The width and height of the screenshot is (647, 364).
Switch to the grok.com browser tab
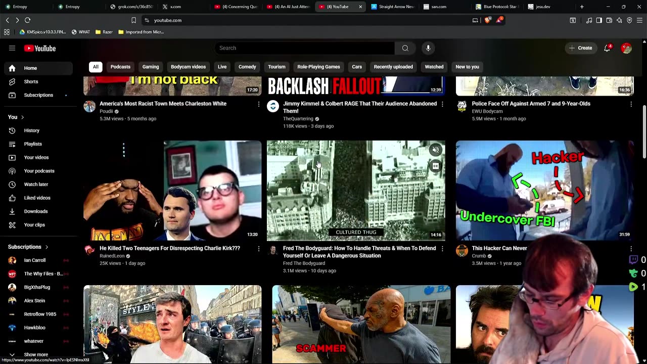click(131, 7)
